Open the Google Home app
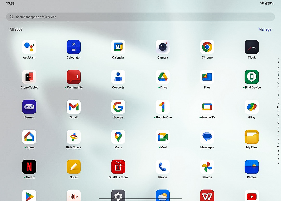The image size is (281, 201). 29,137
